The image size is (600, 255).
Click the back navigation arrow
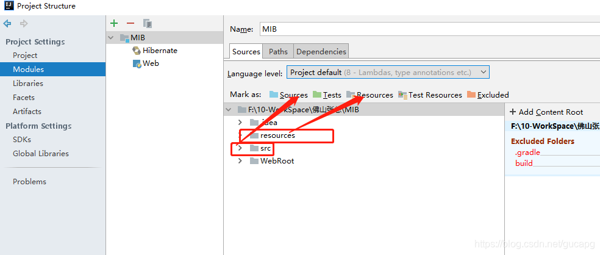point(7,24)
